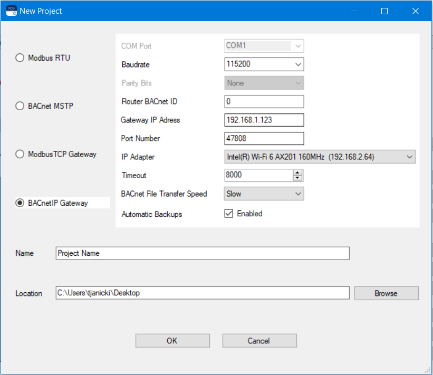Click the Location path field
Image resolution: width=433 pixels, height=375 pixels.
202,293
